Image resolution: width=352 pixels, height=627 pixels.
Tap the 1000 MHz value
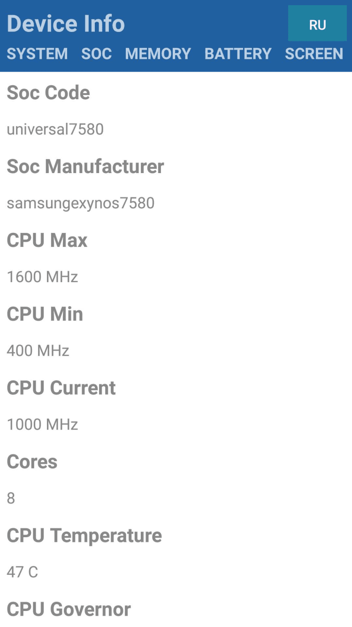42,424
